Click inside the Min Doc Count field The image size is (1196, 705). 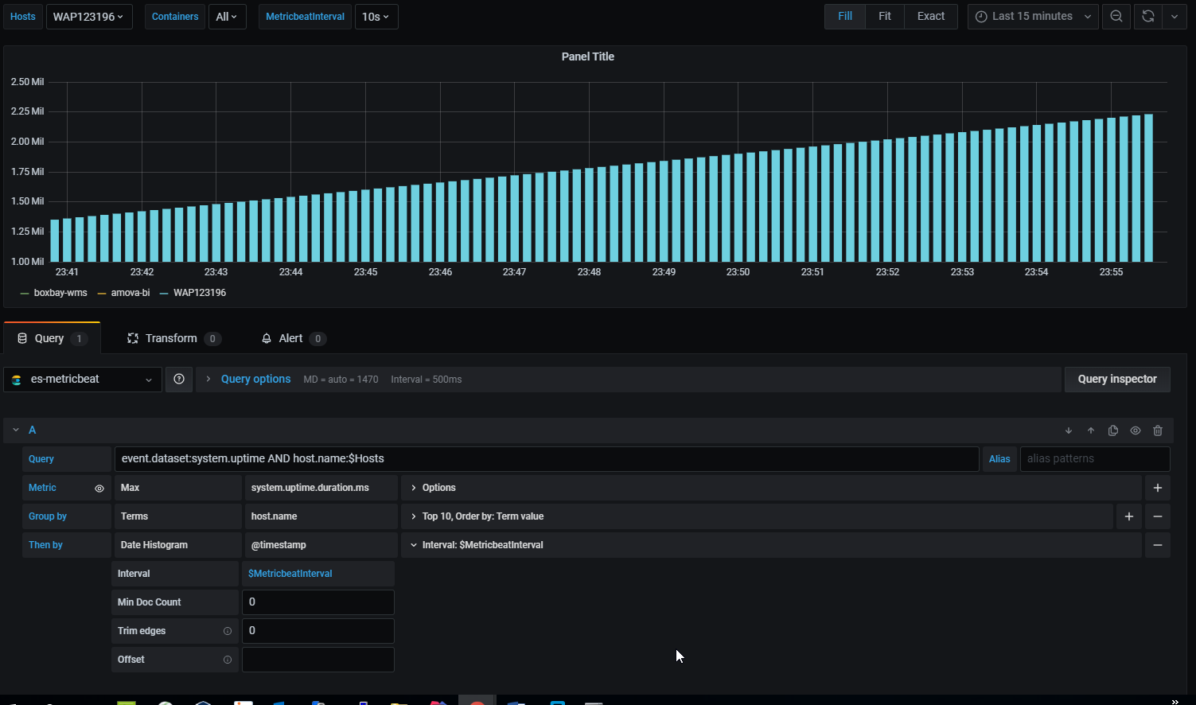318,602
